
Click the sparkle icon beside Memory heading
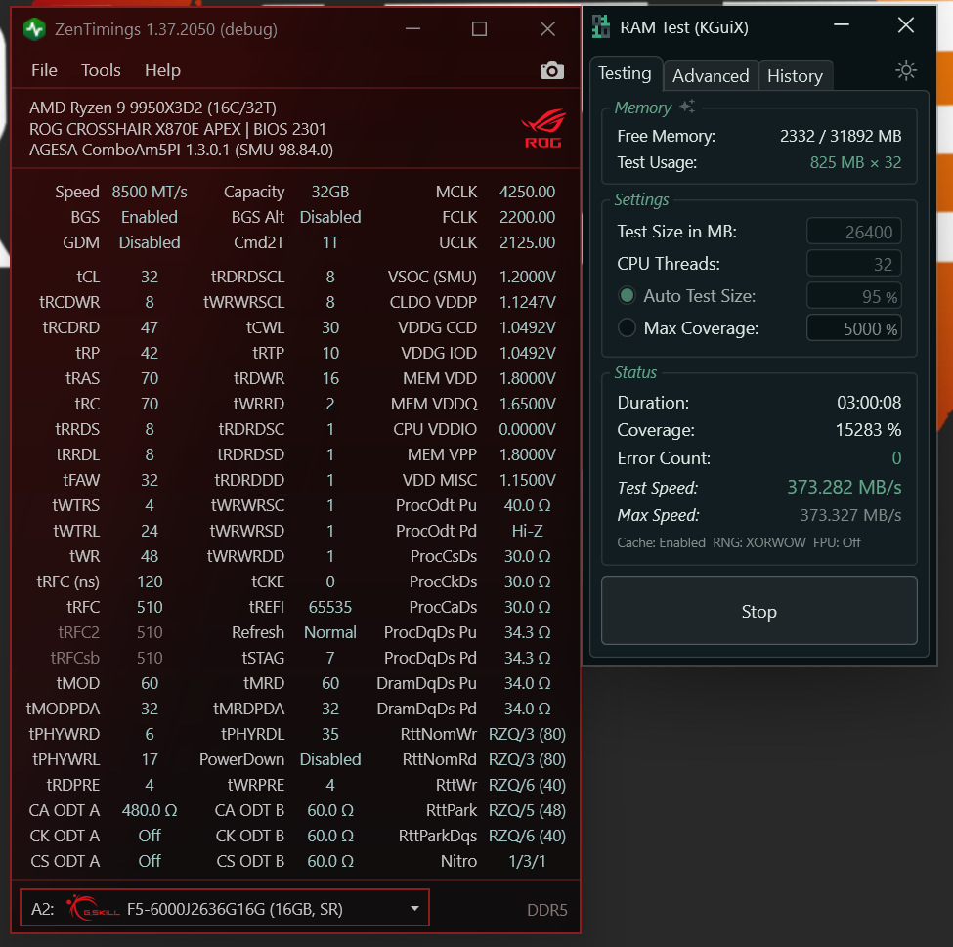[687, 107]
